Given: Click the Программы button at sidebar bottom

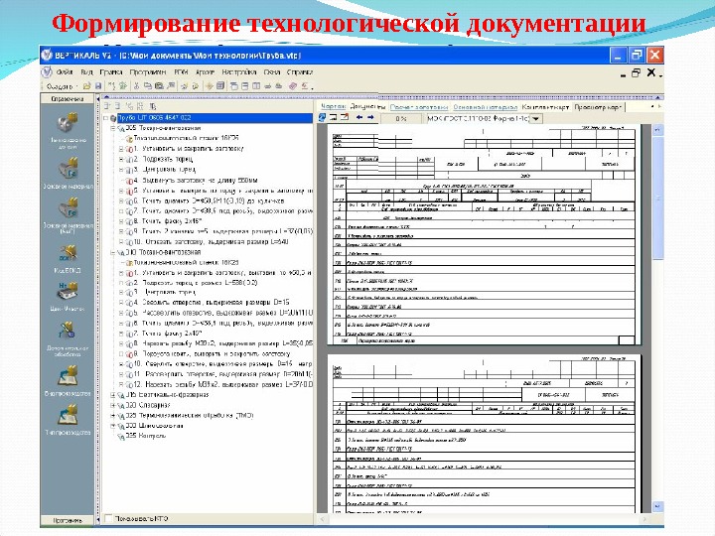Looking at the screenshot, I should (68, 520).
